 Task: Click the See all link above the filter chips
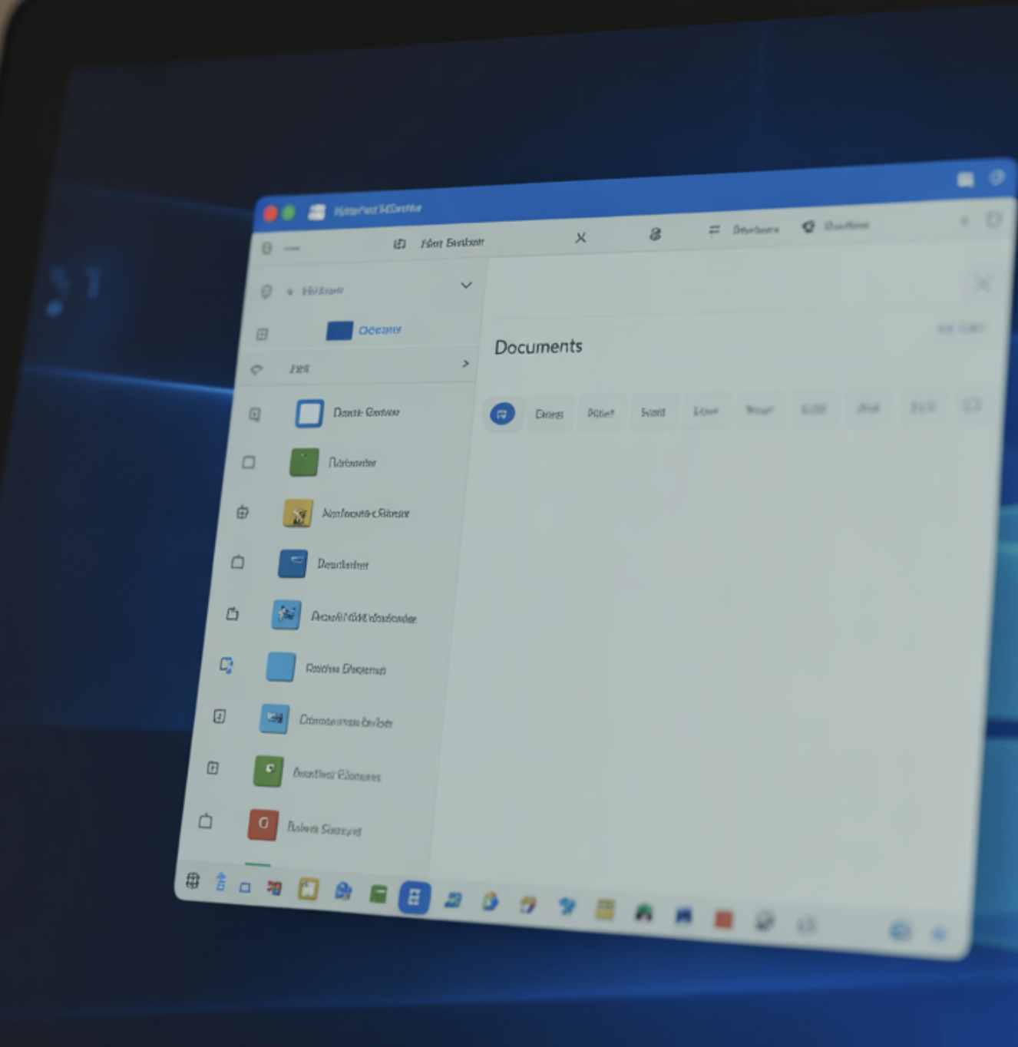point(960,326)
